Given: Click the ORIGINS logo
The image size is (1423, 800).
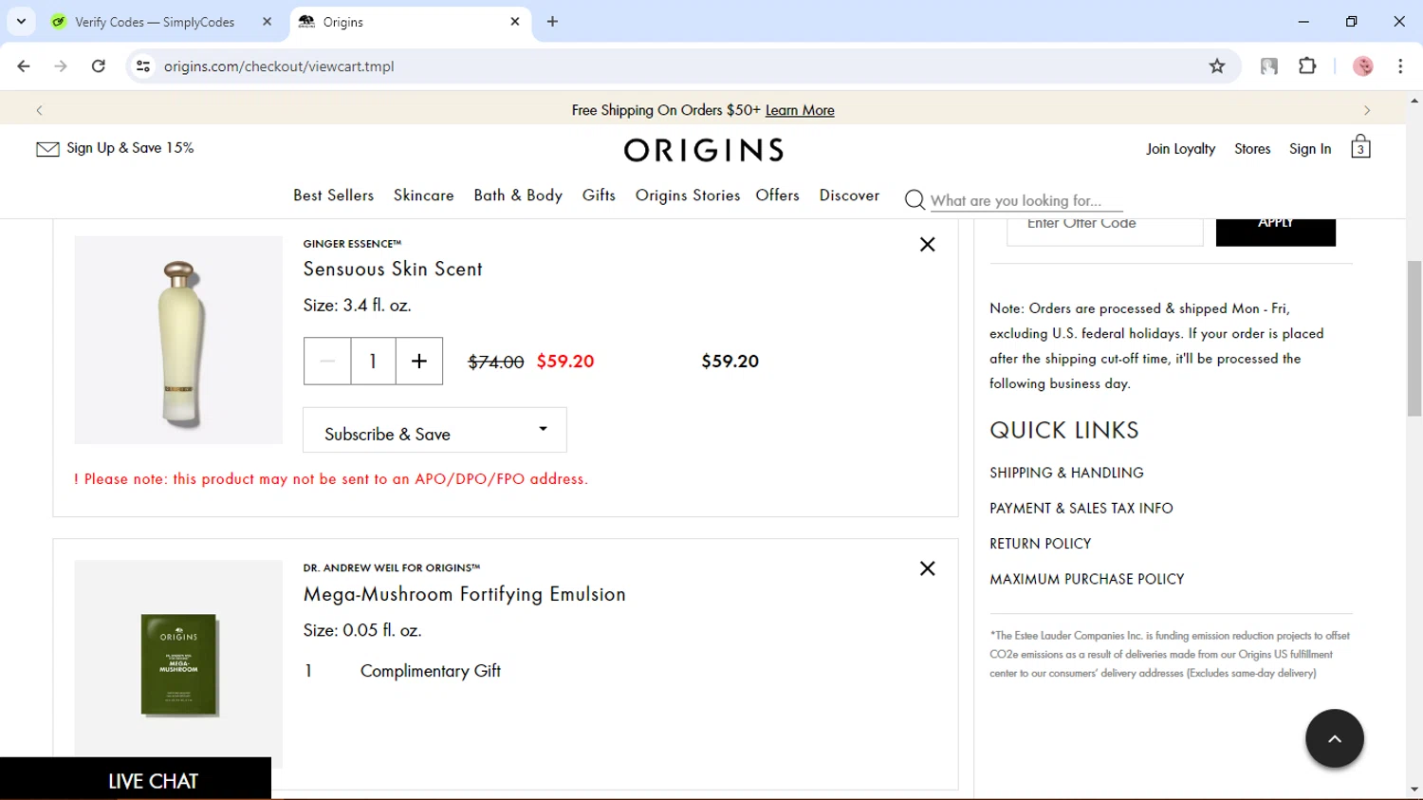Looking at the screenshot, I should (704, 150).
